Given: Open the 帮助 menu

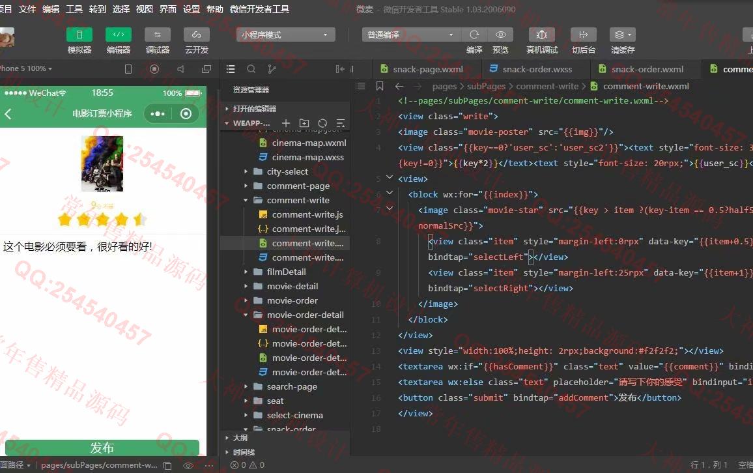Looking at the screenshot, I should [x=215, y=9].
